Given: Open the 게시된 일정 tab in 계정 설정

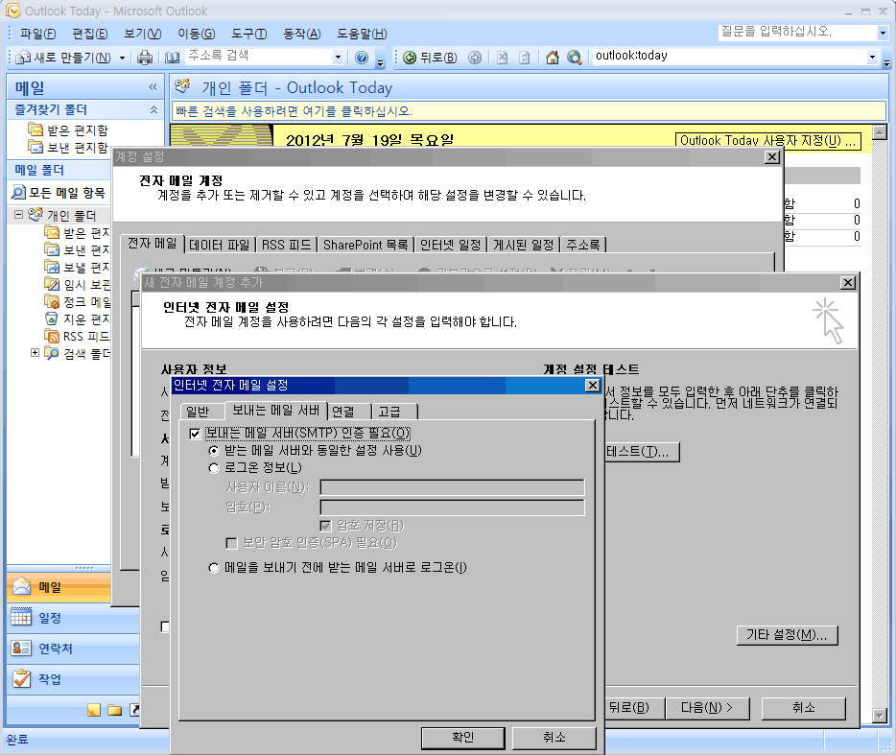Looking at the screenshot, I should tap(524, 246).
